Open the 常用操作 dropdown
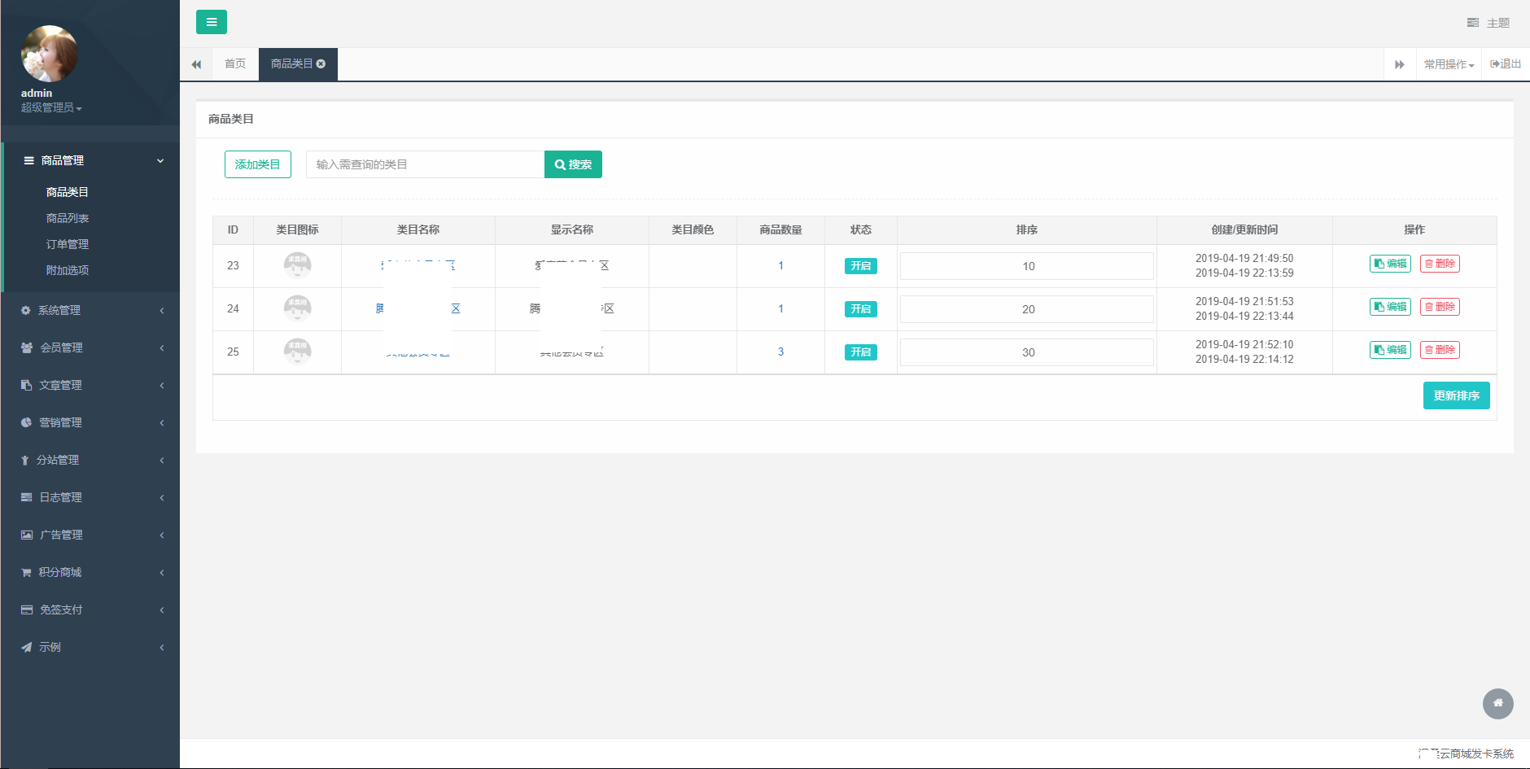Image resolution: width=1530 pixels, height=769 pixels. 1449,64
